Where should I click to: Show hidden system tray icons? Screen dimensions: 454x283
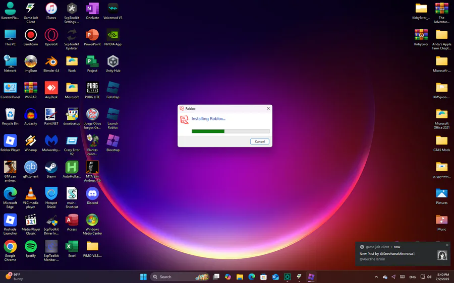click(376, 277)
